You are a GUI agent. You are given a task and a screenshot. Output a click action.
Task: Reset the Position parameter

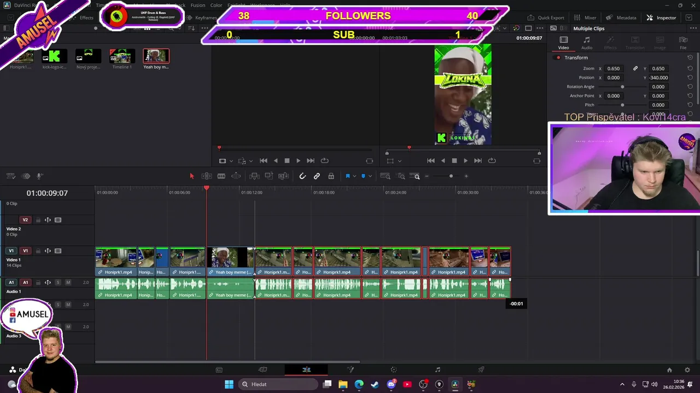click(690, 78)
